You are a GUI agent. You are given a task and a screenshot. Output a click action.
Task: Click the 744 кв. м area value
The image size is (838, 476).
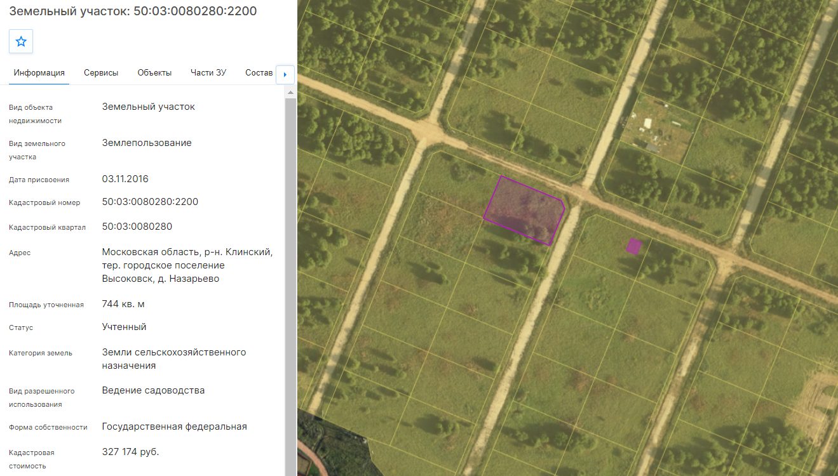coord(123,304)
